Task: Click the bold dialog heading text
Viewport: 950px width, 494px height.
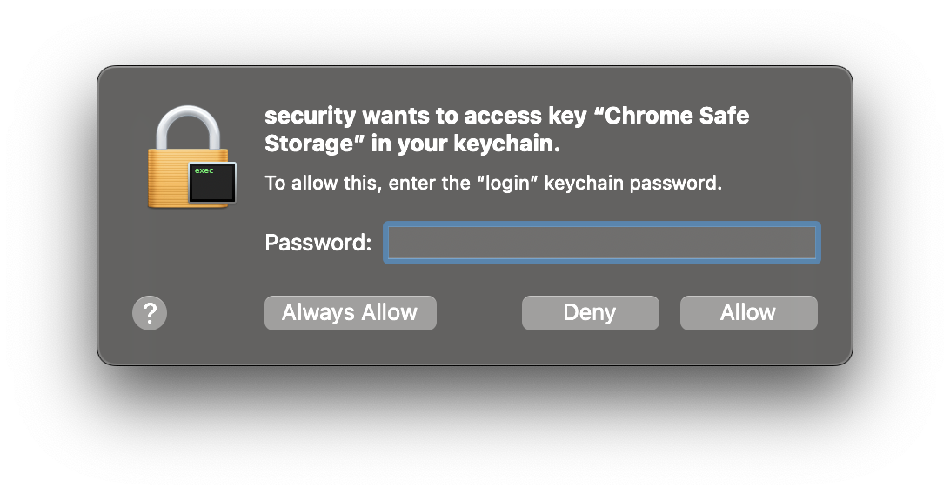Action: click(506, 130)
